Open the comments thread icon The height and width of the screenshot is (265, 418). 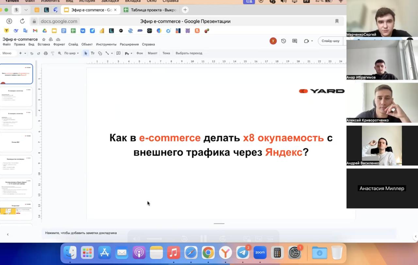pyautogui.click(x=295, y=41)
